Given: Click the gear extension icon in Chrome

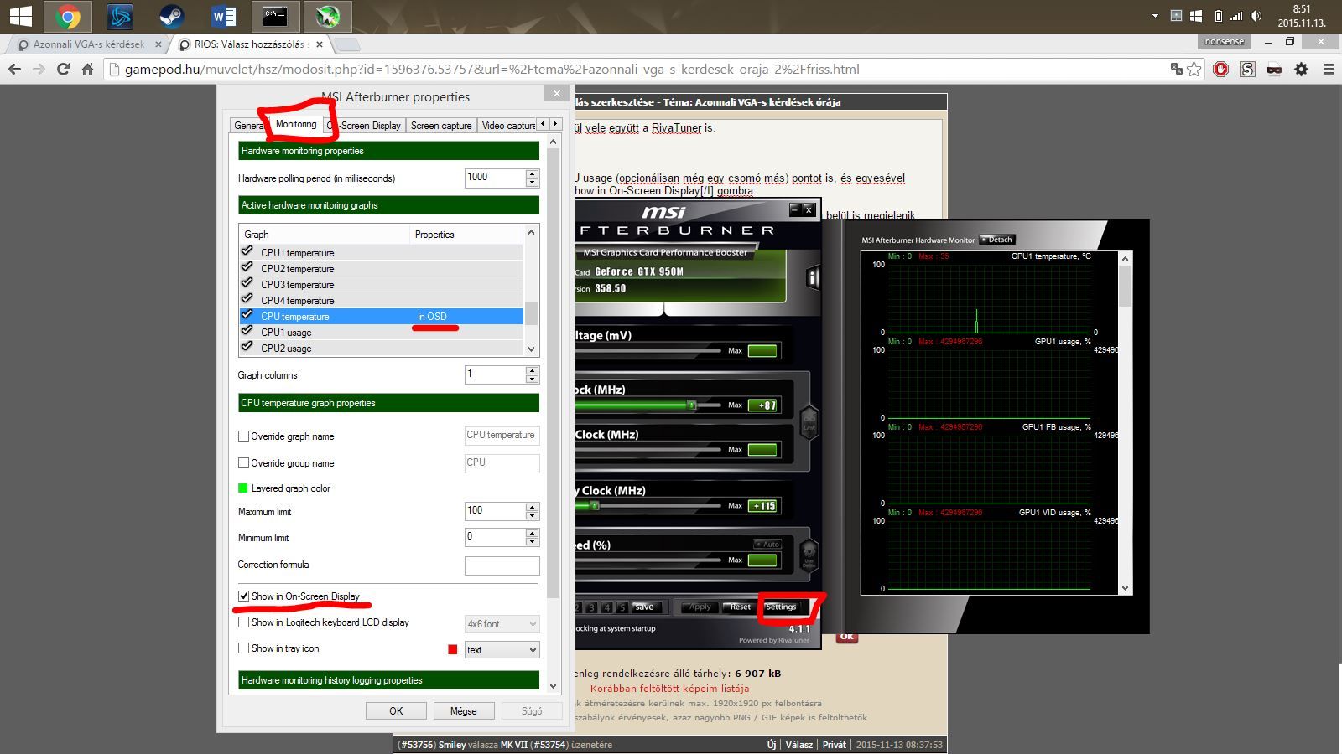Looking at the screenshot, I should point(1301,70).
